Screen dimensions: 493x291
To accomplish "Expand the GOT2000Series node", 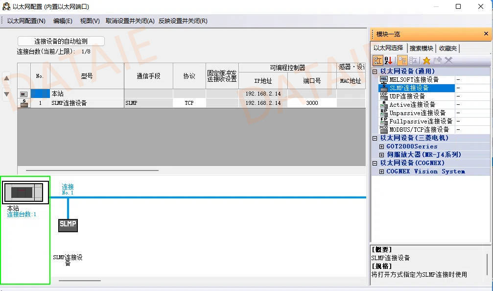I will [x=381, y=146].
